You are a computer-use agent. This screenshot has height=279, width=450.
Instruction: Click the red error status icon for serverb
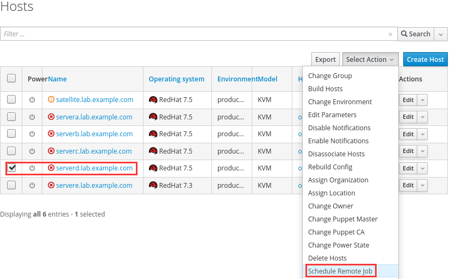[51, 134]
